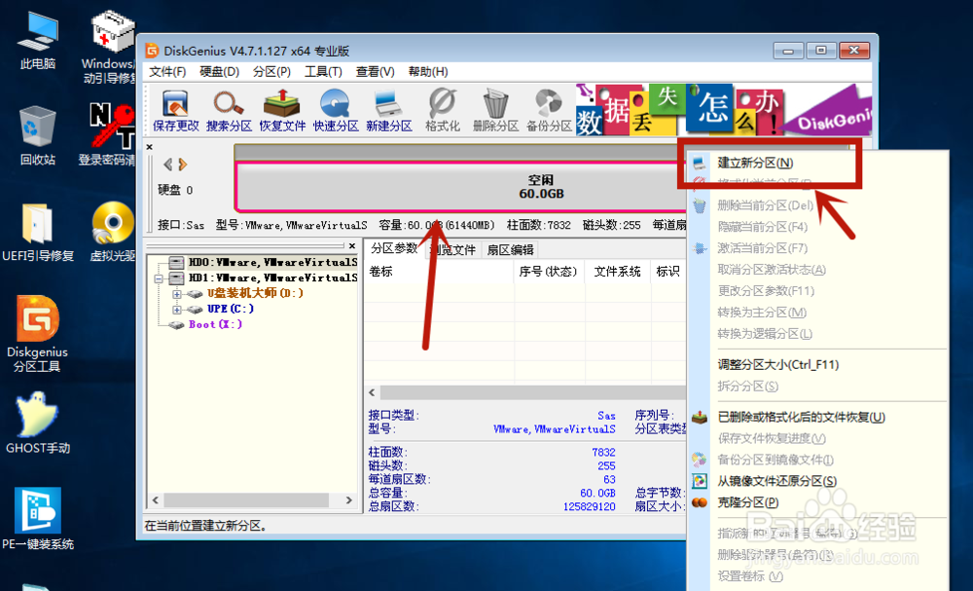
Task: Click the DiskGenius banner advertisement
Action: pos(724,110)
